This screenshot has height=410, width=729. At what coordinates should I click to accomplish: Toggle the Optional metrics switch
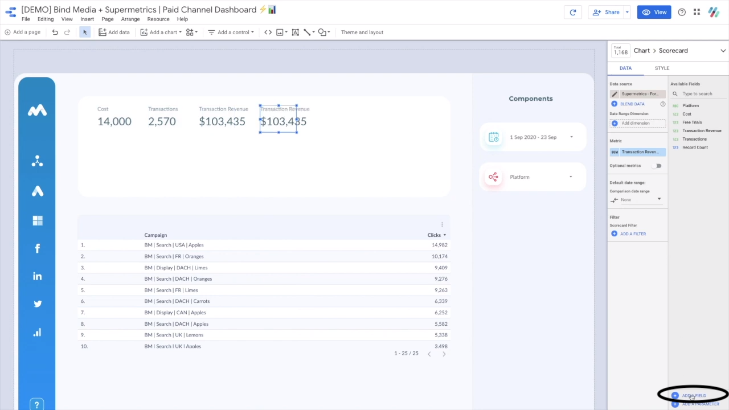click(658, 166)
